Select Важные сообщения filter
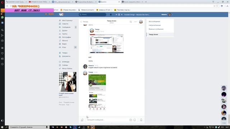Image resolution: width=230 pixels, height=129 pixels. [x=156, y=29]
